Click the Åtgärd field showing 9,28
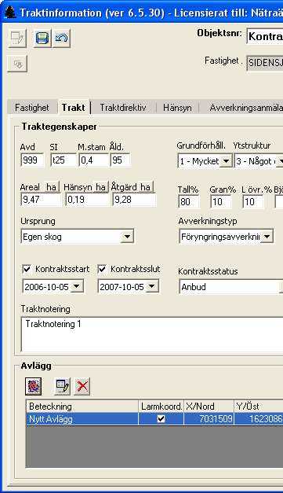 click(x=134, y=200)
